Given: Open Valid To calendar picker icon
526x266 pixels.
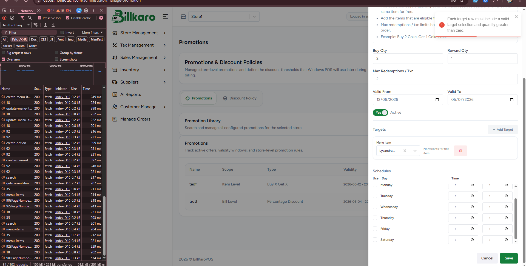Looking at the screenshot, I should pos(512,100).
